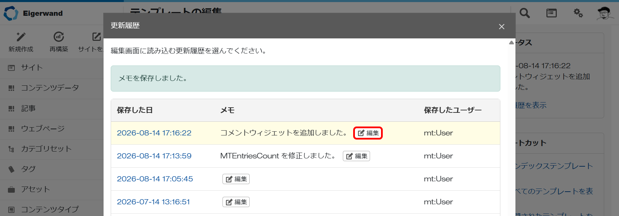Click the Eigerwand site name
Image resolution: width=619 pixels, height=216 pixels.
[43, 13]
